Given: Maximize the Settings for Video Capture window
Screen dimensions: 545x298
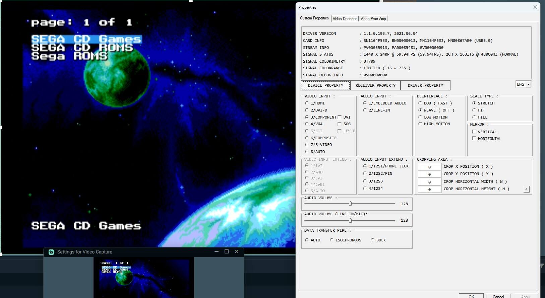Looking at the screenshot, I should pos(227,251).
